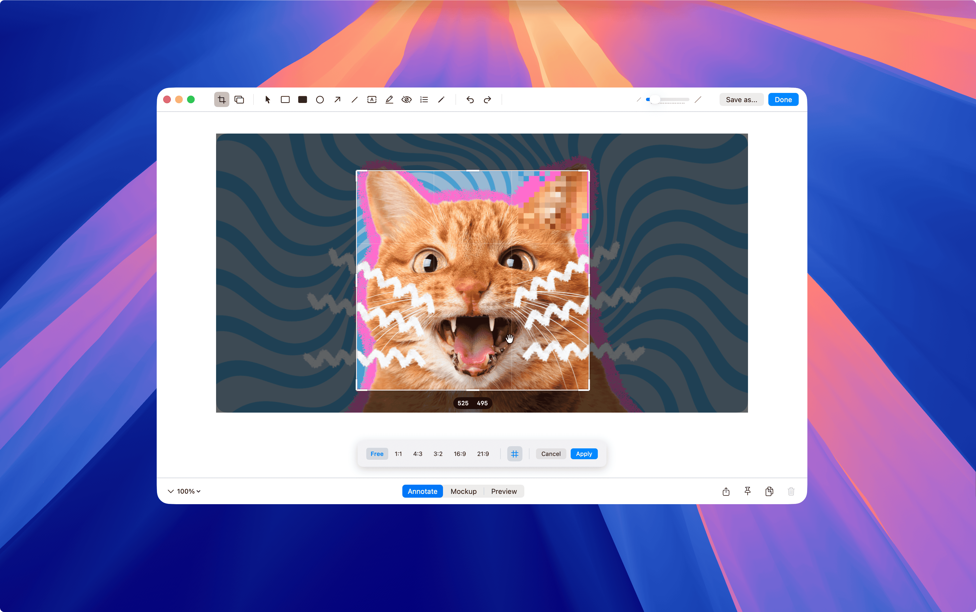
Task: Select the Crop tool
Action: tap(221, 100)
